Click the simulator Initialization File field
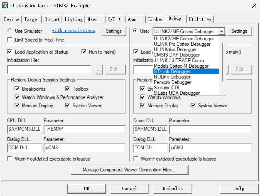Viewport: 260px width, 196px height. pyautogui.click(x=50, y=69)
